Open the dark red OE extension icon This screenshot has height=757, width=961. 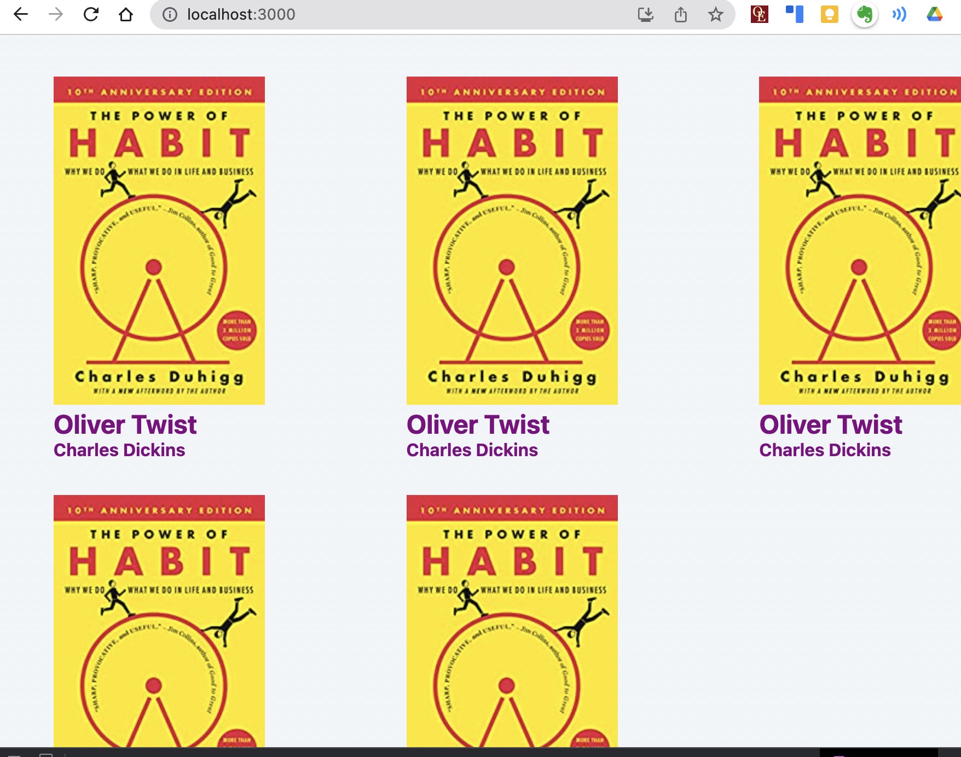coord(760,14)
